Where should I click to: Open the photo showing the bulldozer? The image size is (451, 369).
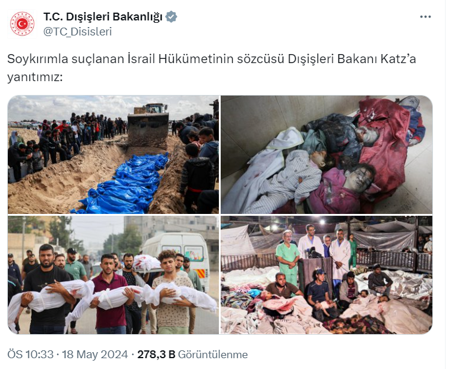pos(113,154)
